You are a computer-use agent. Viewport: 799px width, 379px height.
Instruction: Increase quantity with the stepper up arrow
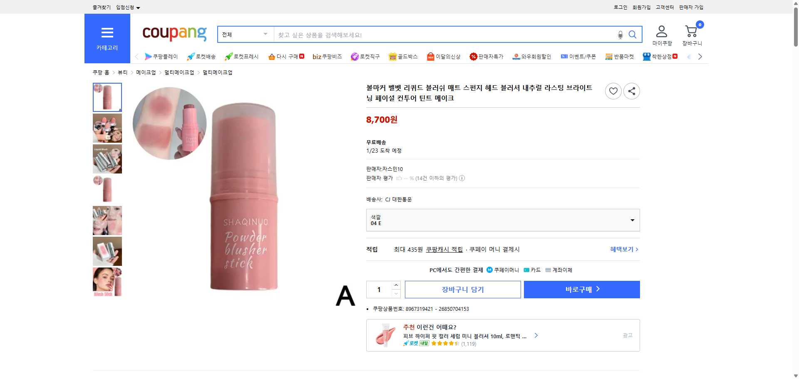396,285
